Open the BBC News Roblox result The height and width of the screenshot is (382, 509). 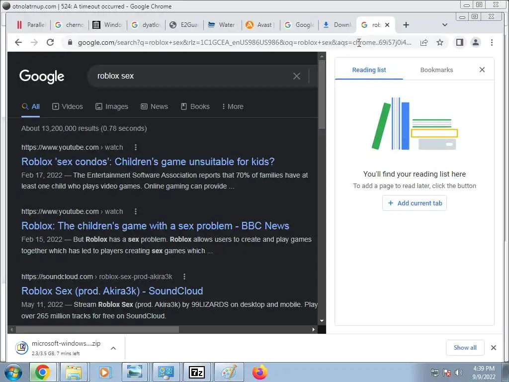pos(155,226)
